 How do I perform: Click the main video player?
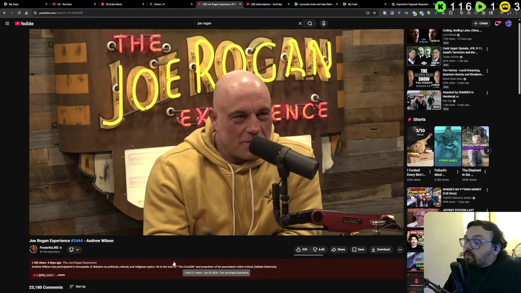coord(216,132)
